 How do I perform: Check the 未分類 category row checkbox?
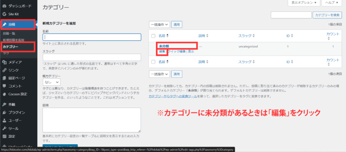point(153,47)
